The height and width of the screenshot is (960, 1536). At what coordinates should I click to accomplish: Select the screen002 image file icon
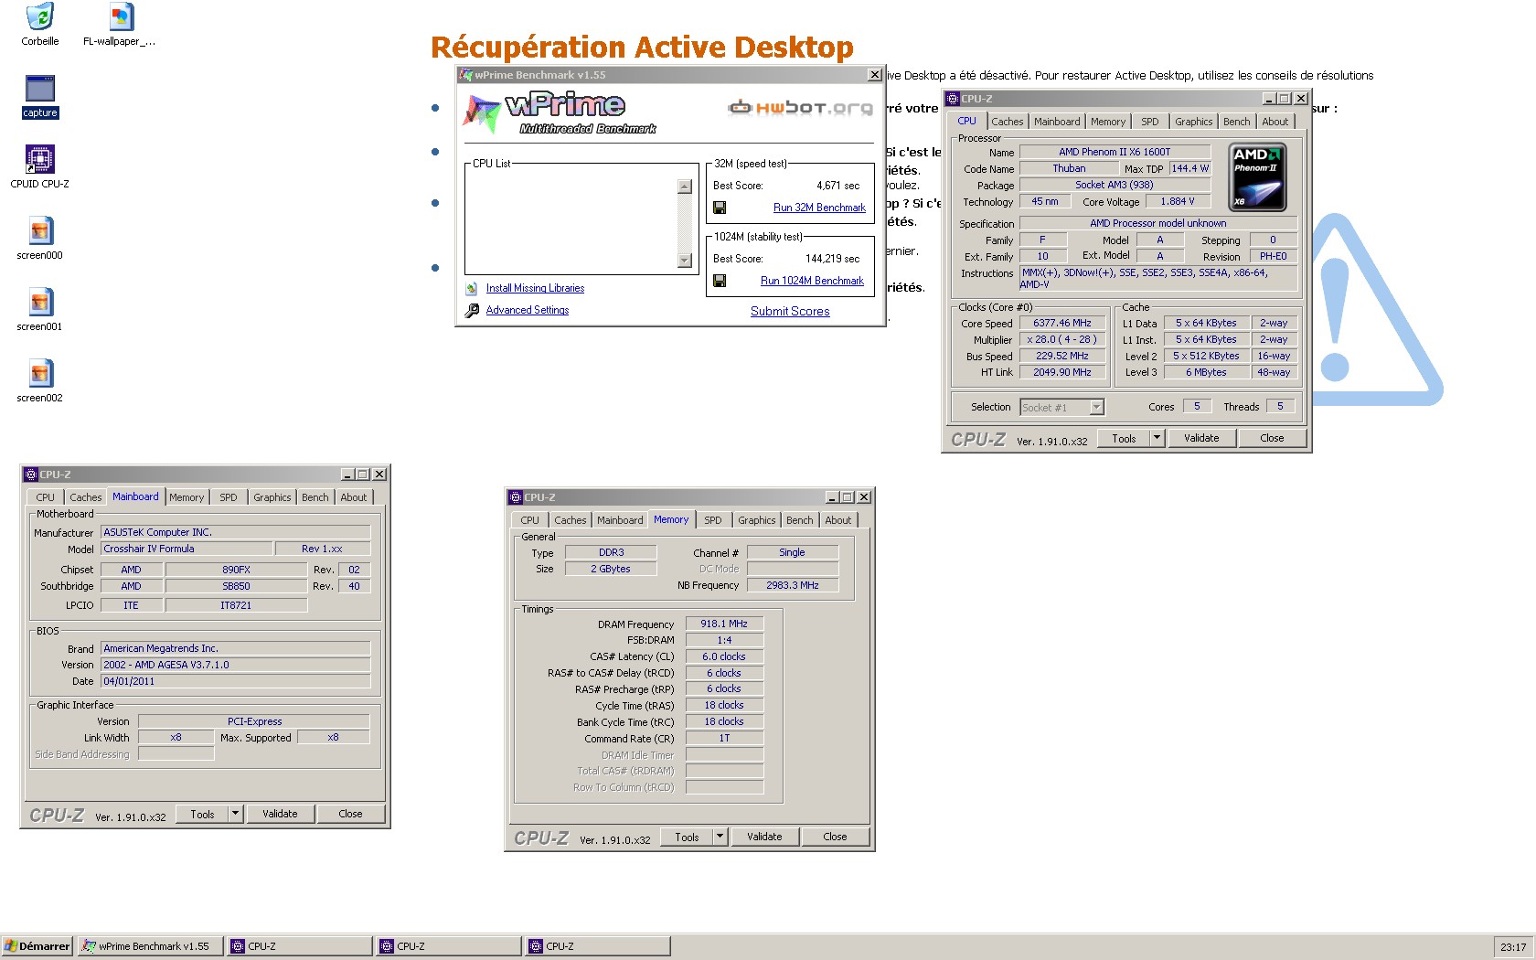click(x=39, y=373)
